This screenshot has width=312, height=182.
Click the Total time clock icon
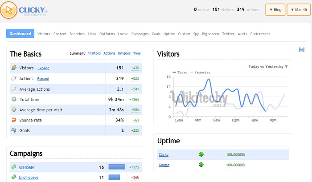point(14,99)
